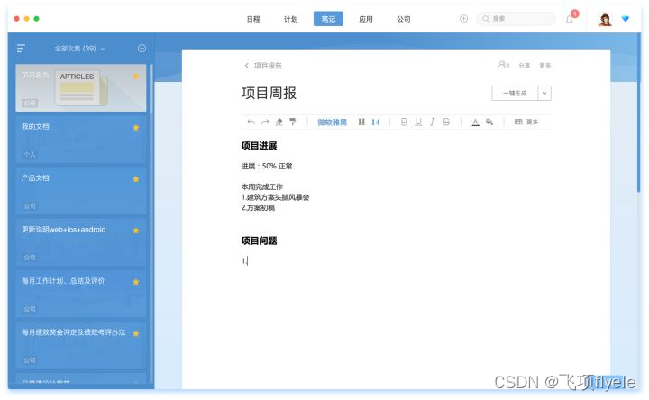The width and height of the screenshot is (649, 400).
Task: Open the 项目报告 collection card
Action: 81,87
